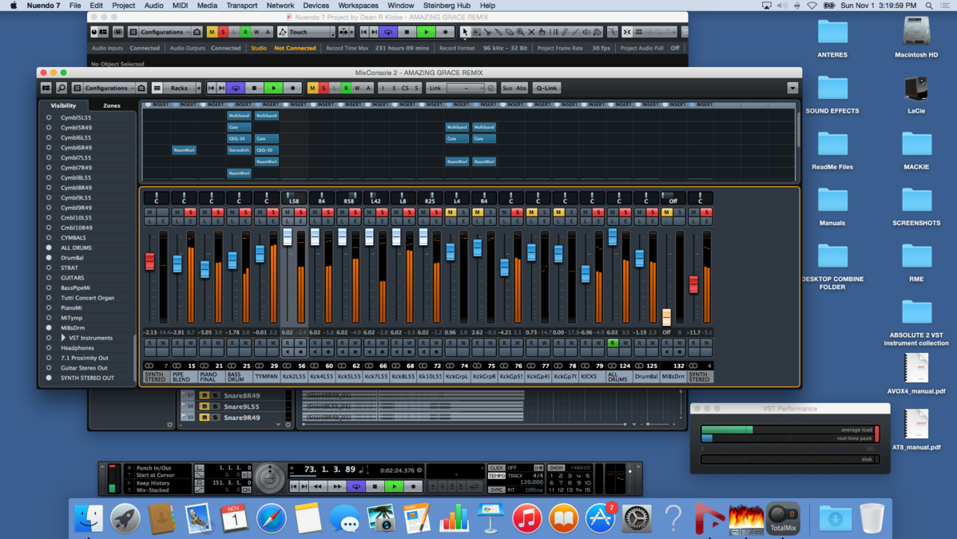Screen dimensions: 957x539
Task: Click the MiBsDrm channel fader handle
Action: click(x=666, y=317)
